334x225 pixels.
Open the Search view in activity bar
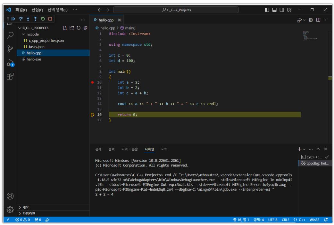10,35
